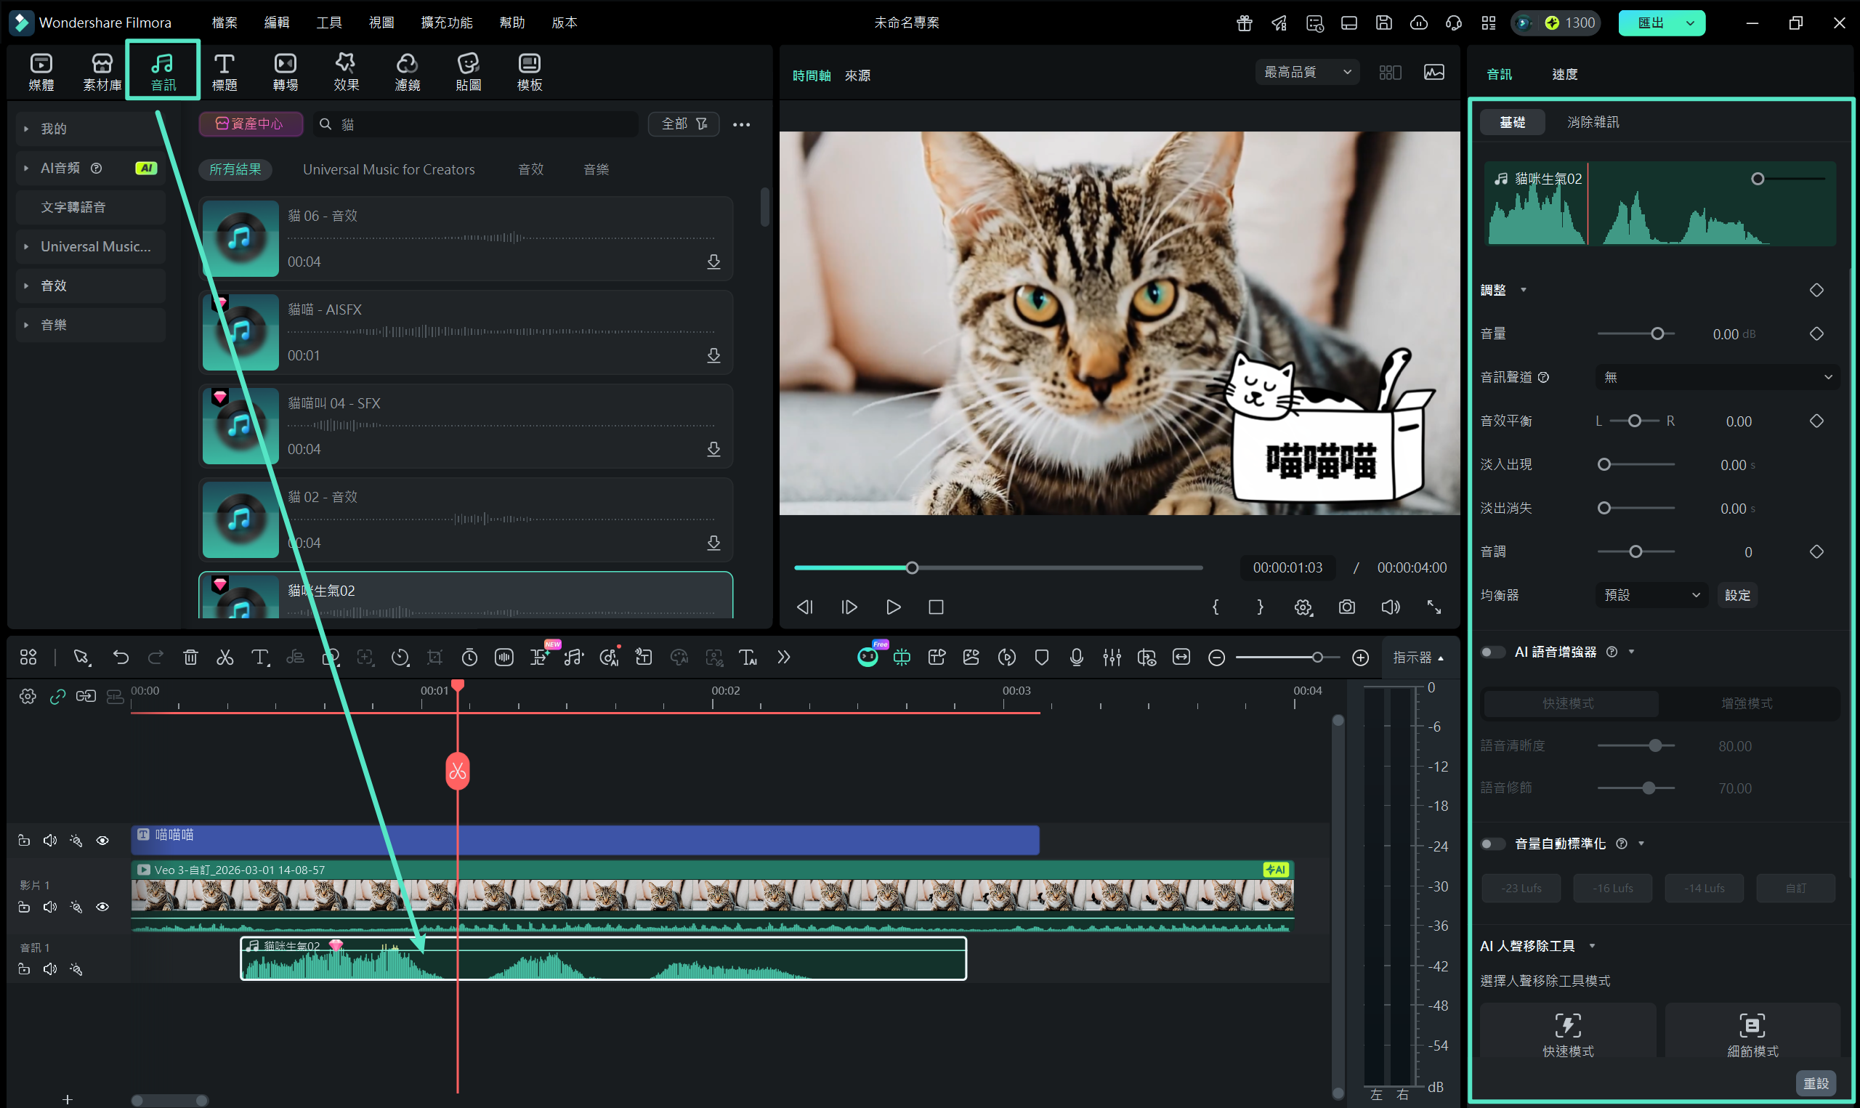Click the 音量 volume slider handle
1860x1108 pixels.
click(x=1657, y=333)
